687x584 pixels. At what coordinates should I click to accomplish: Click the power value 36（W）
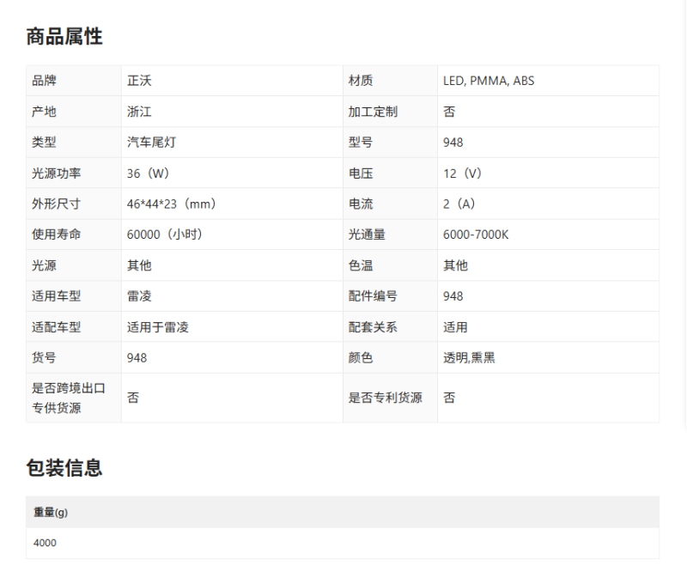[x=148, y=173]
